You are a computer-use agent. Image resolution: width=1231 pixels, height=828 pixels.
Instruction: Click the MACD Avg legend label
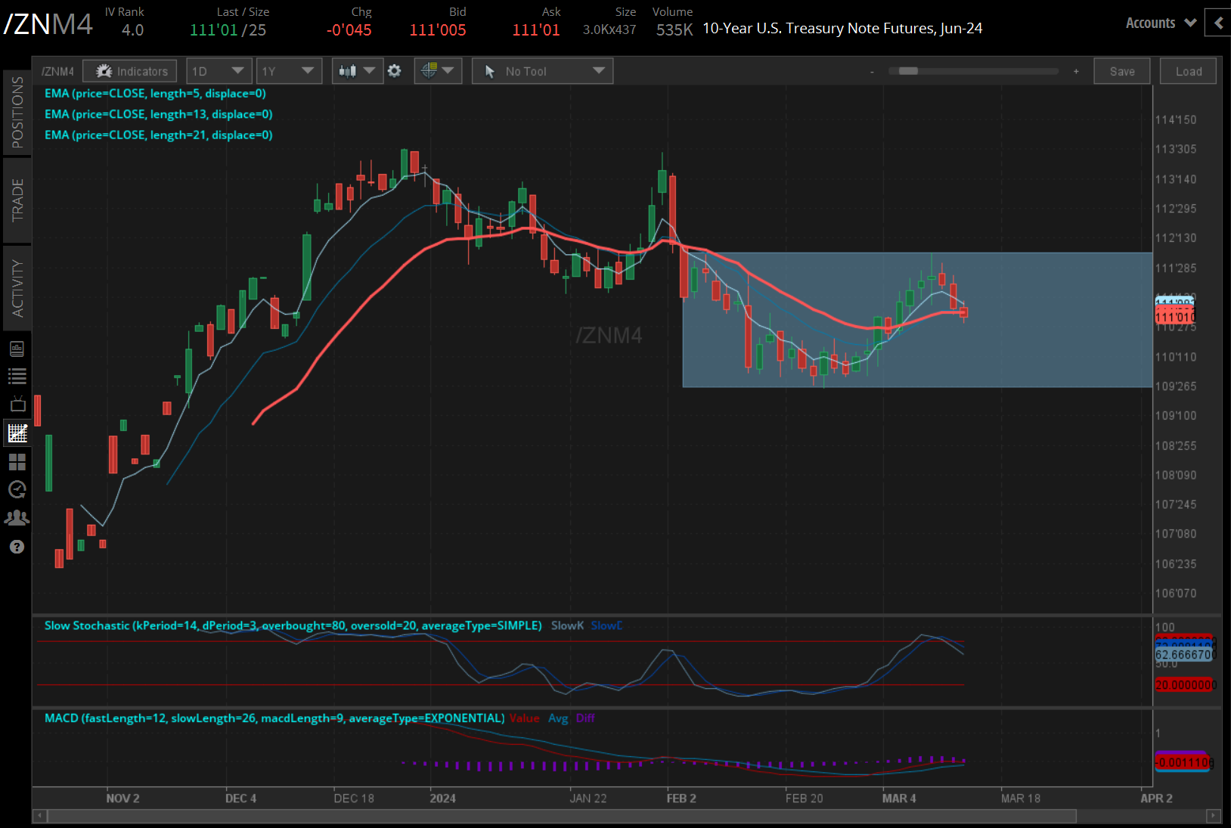(x=558, y=718)
